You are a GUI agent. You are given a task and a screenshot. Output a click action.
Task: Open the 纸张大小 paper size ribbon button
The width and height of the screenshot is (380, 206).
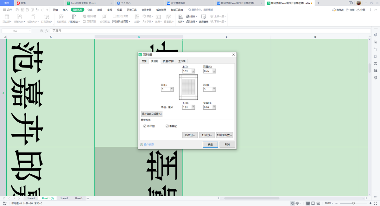pyautogui.click(x=33, y=19)
